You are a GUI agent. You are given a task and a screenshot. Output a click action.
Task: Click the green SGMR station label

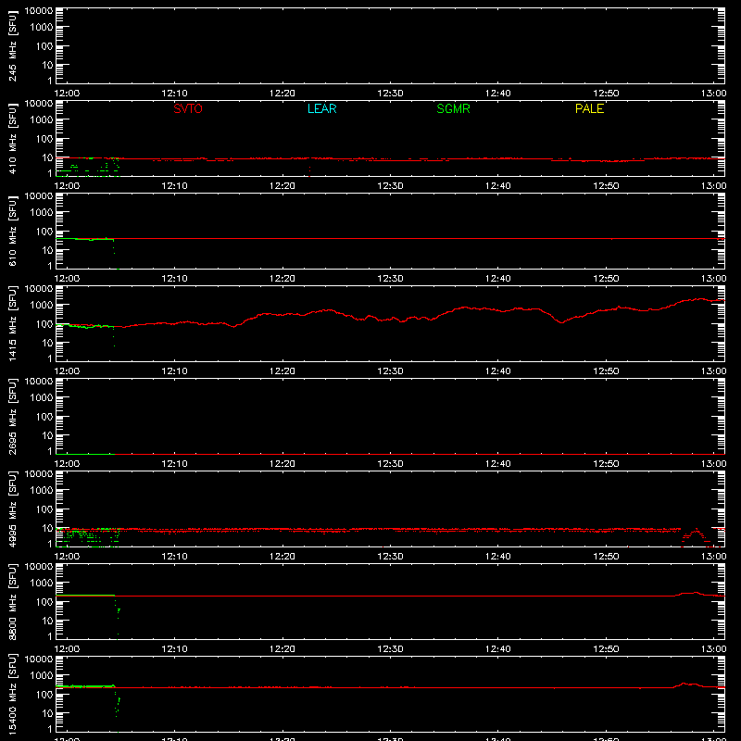[453, 108]
